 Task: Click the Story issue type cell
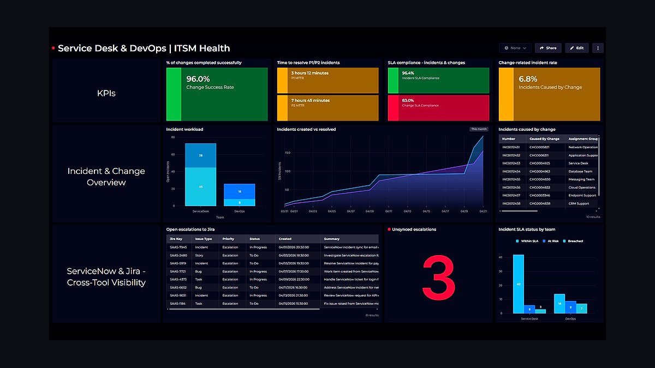pos(198,255)
